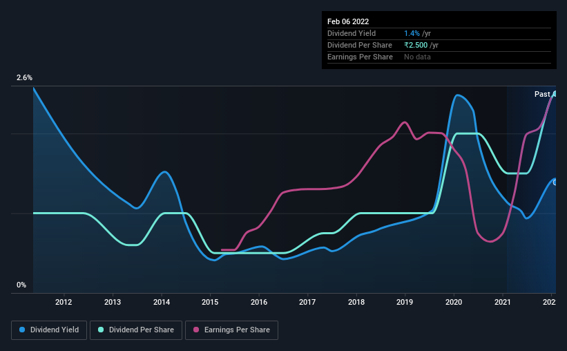Click the 1.4% Dividend Yield tooltip value
Image resolution: width=567 pixels, height=351 pixels.
pyautogui.click(x=412, y=33)
